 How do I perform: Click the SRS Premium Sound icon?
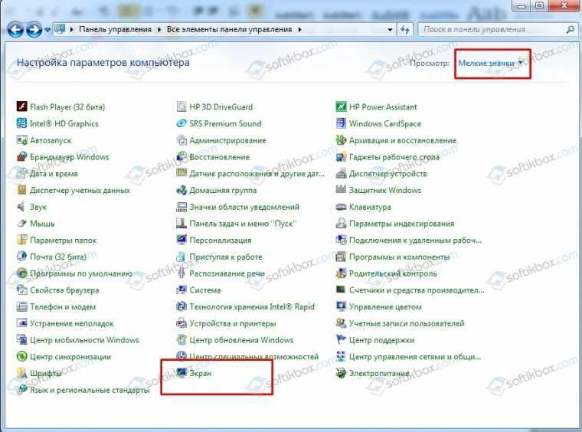181,123
